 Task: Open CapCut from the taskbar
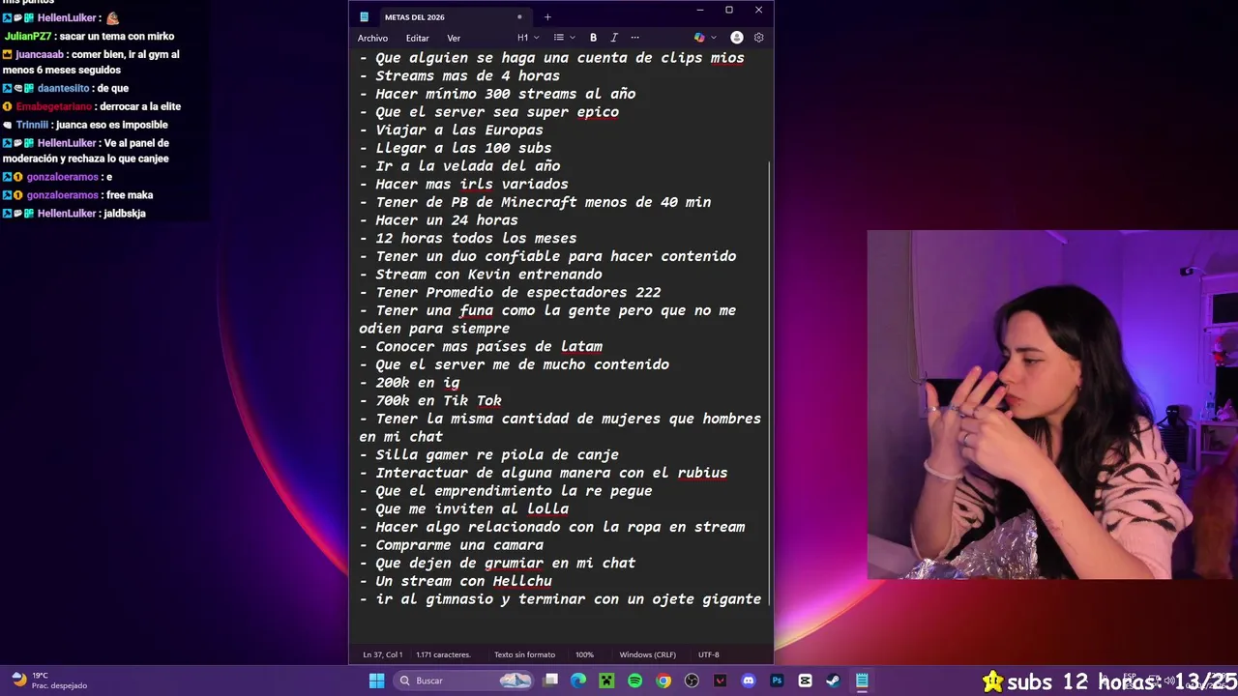click(805, 681)
